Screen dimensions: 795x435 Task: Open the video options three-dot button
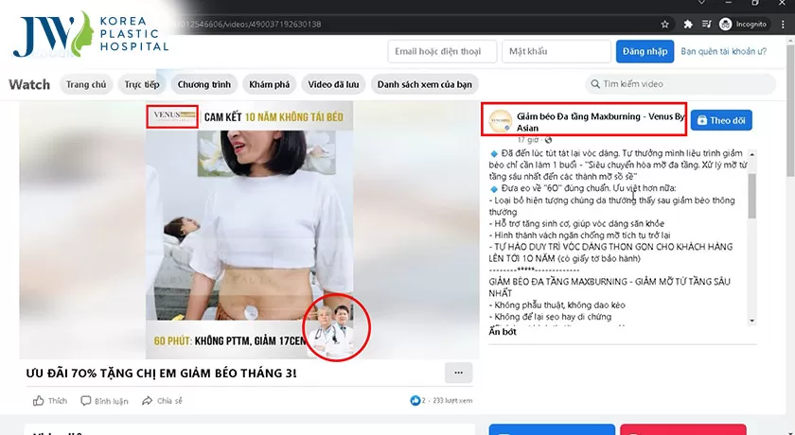pyautogui.click(x=458, y=373)
